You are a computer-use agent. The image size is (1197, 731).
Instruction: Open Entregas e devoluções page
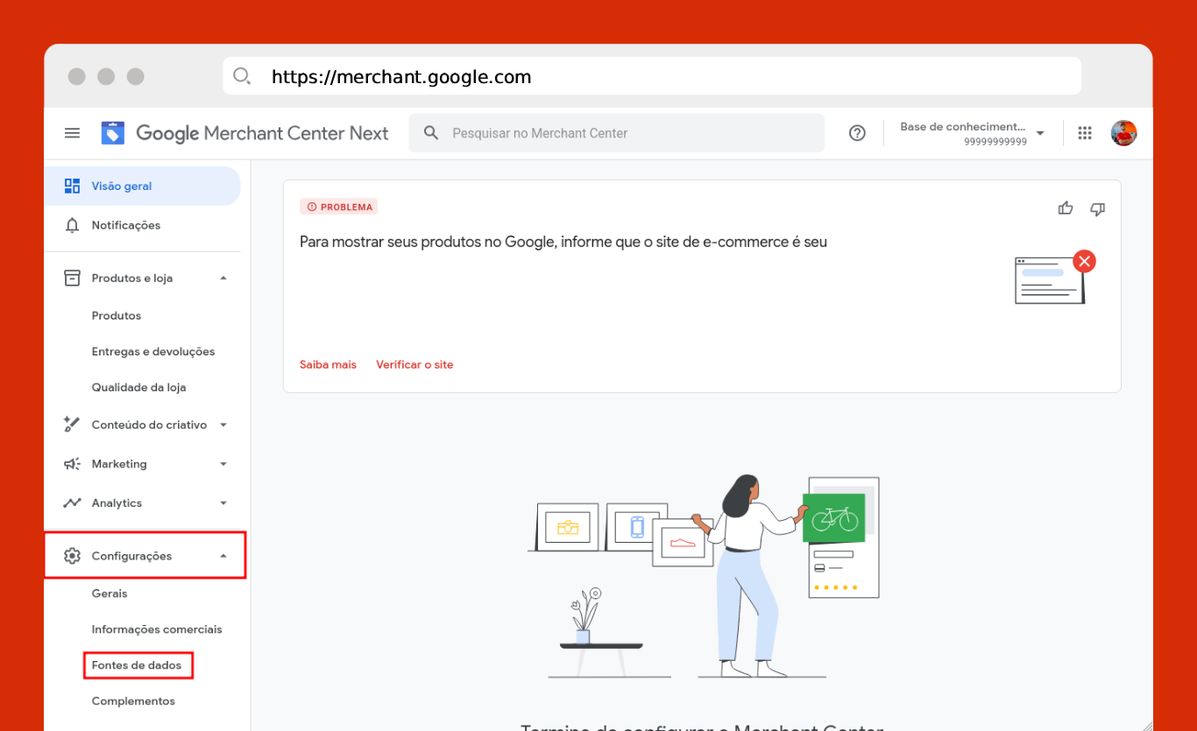[153, 351]
